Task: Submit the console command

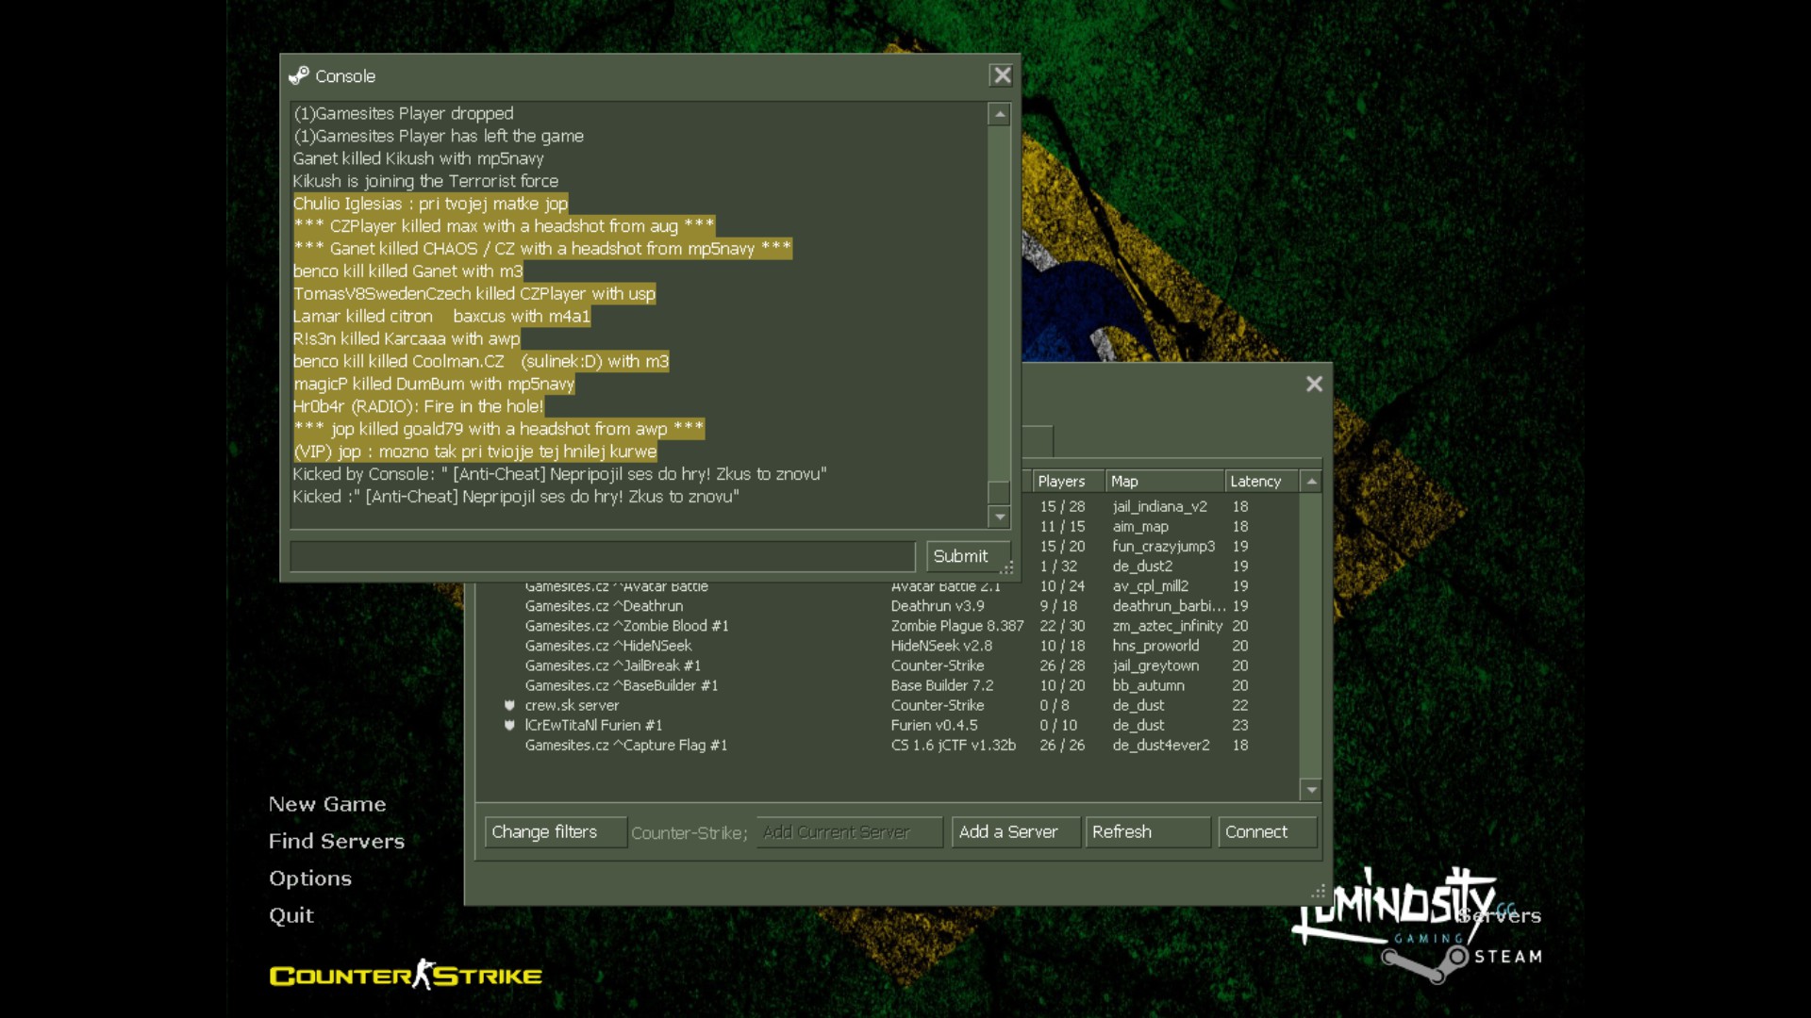Action: point(968,556)
